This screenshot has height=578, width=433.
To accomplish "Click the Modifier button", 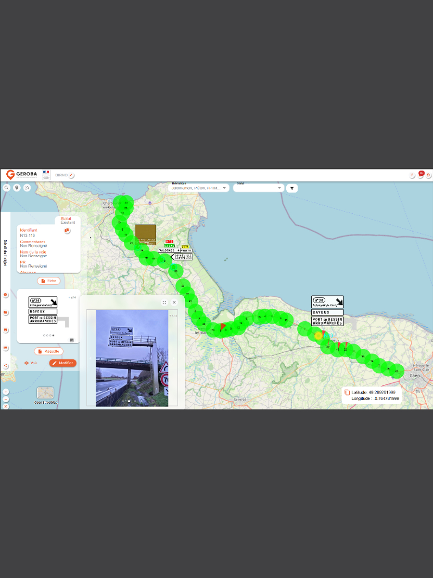I will point(63,363).
